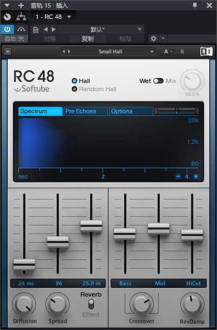Pin the plugin window
This screenshot has width=217, height=330.
pos(195,5)
